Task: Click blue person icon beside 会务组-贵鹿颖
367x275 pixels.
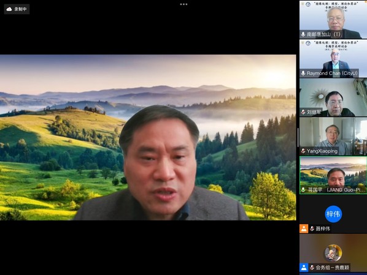Action: (x=304, y=268)
